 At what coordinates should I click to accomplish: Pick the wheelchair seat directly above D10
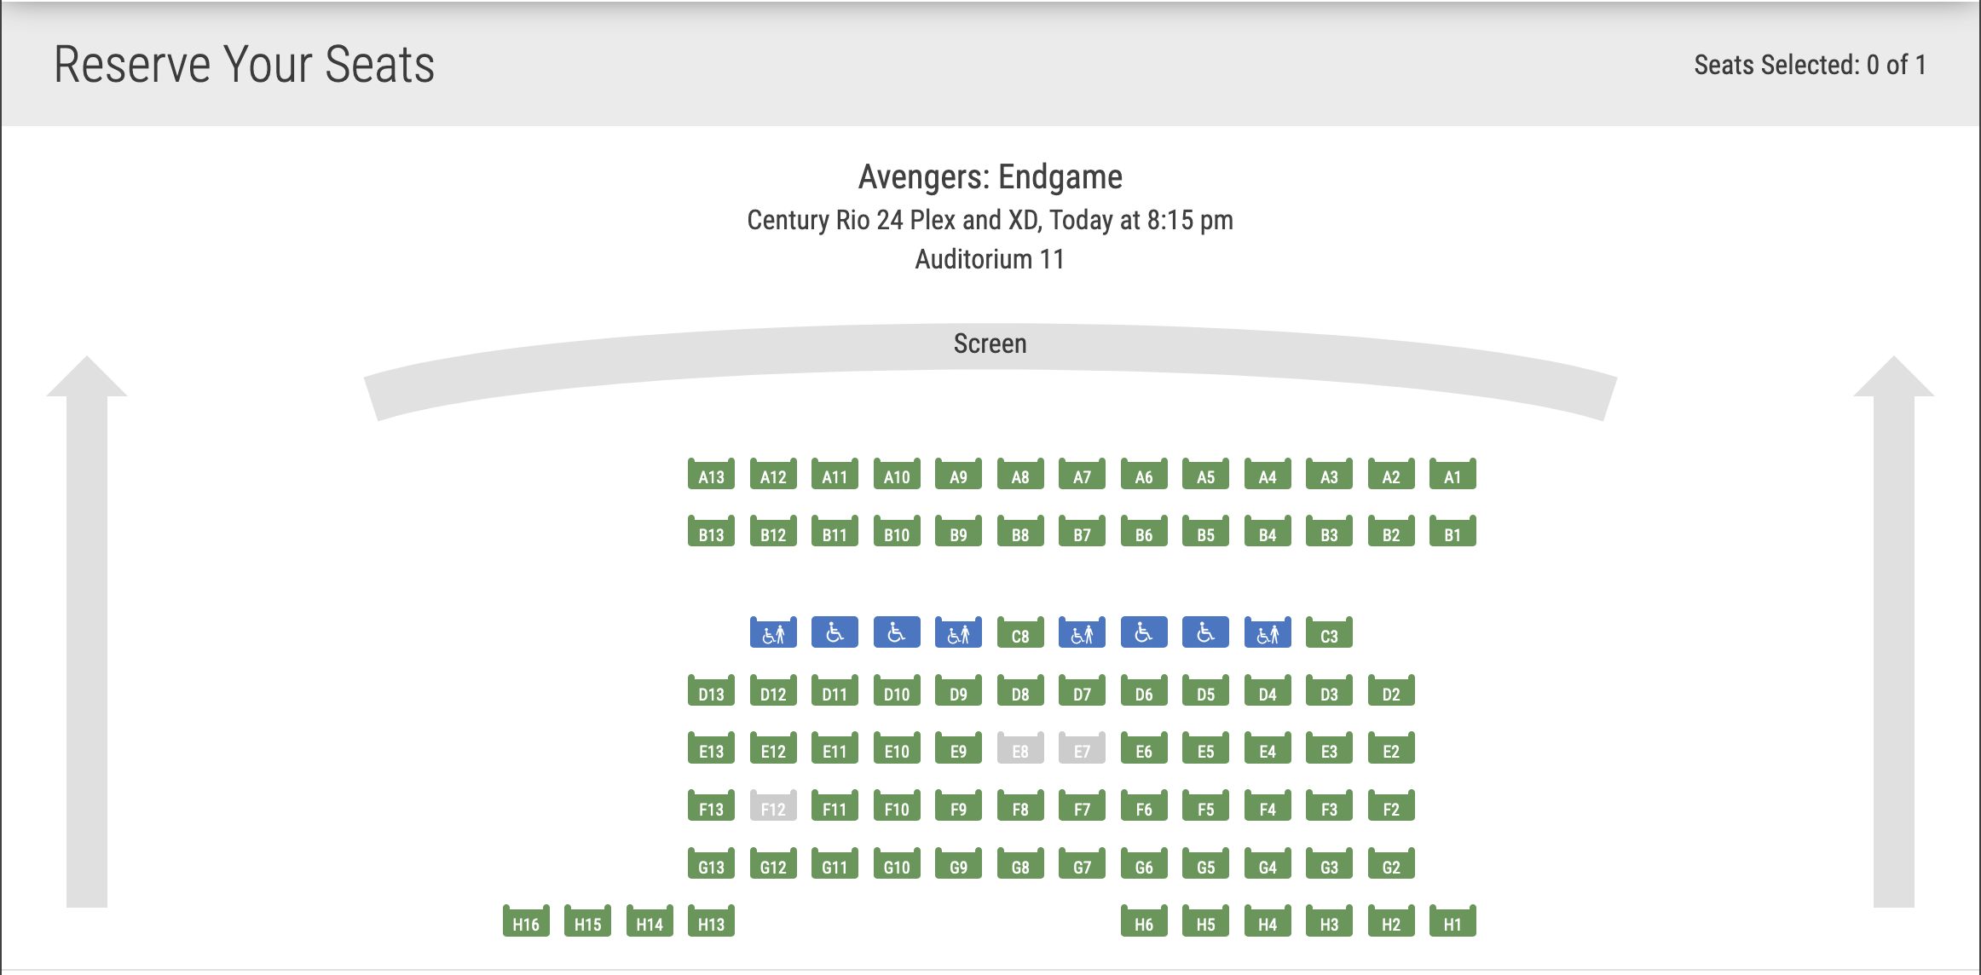coord(897,633)
